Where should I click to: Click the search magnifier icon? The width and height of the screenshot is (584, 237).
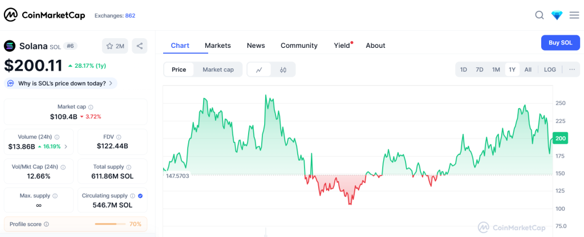[x=539, y=15]
